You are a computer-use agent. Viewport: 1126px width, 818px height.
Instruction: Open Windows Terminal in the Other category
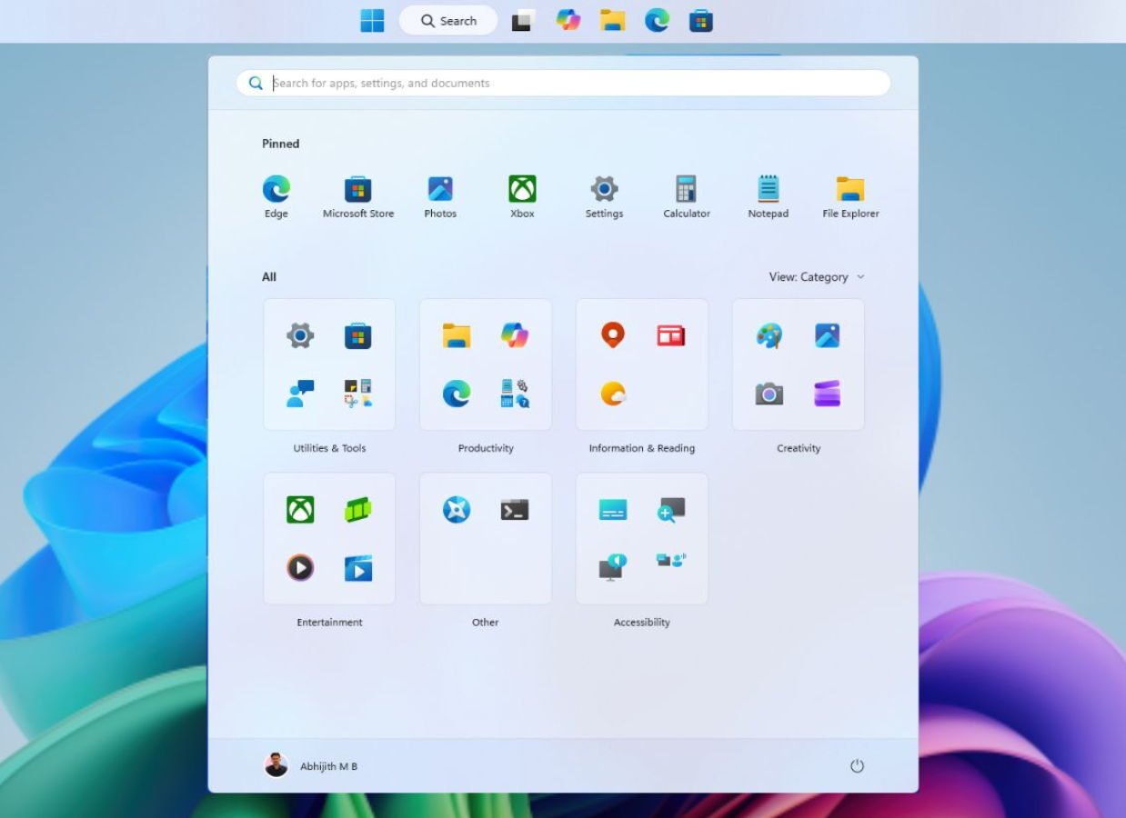click(514, 509)
